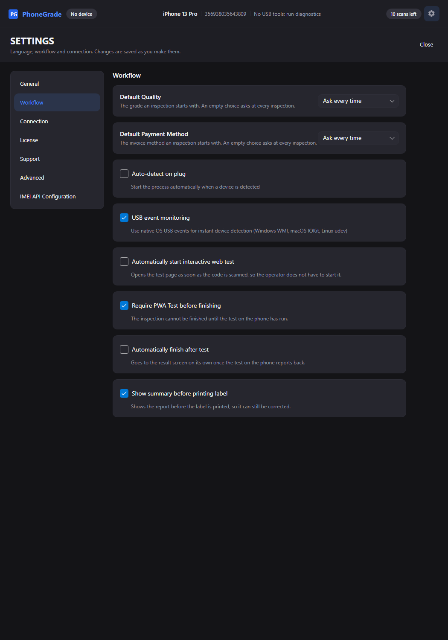
Task: Uncheck Show summary before printing label
Action: (124, 393)
